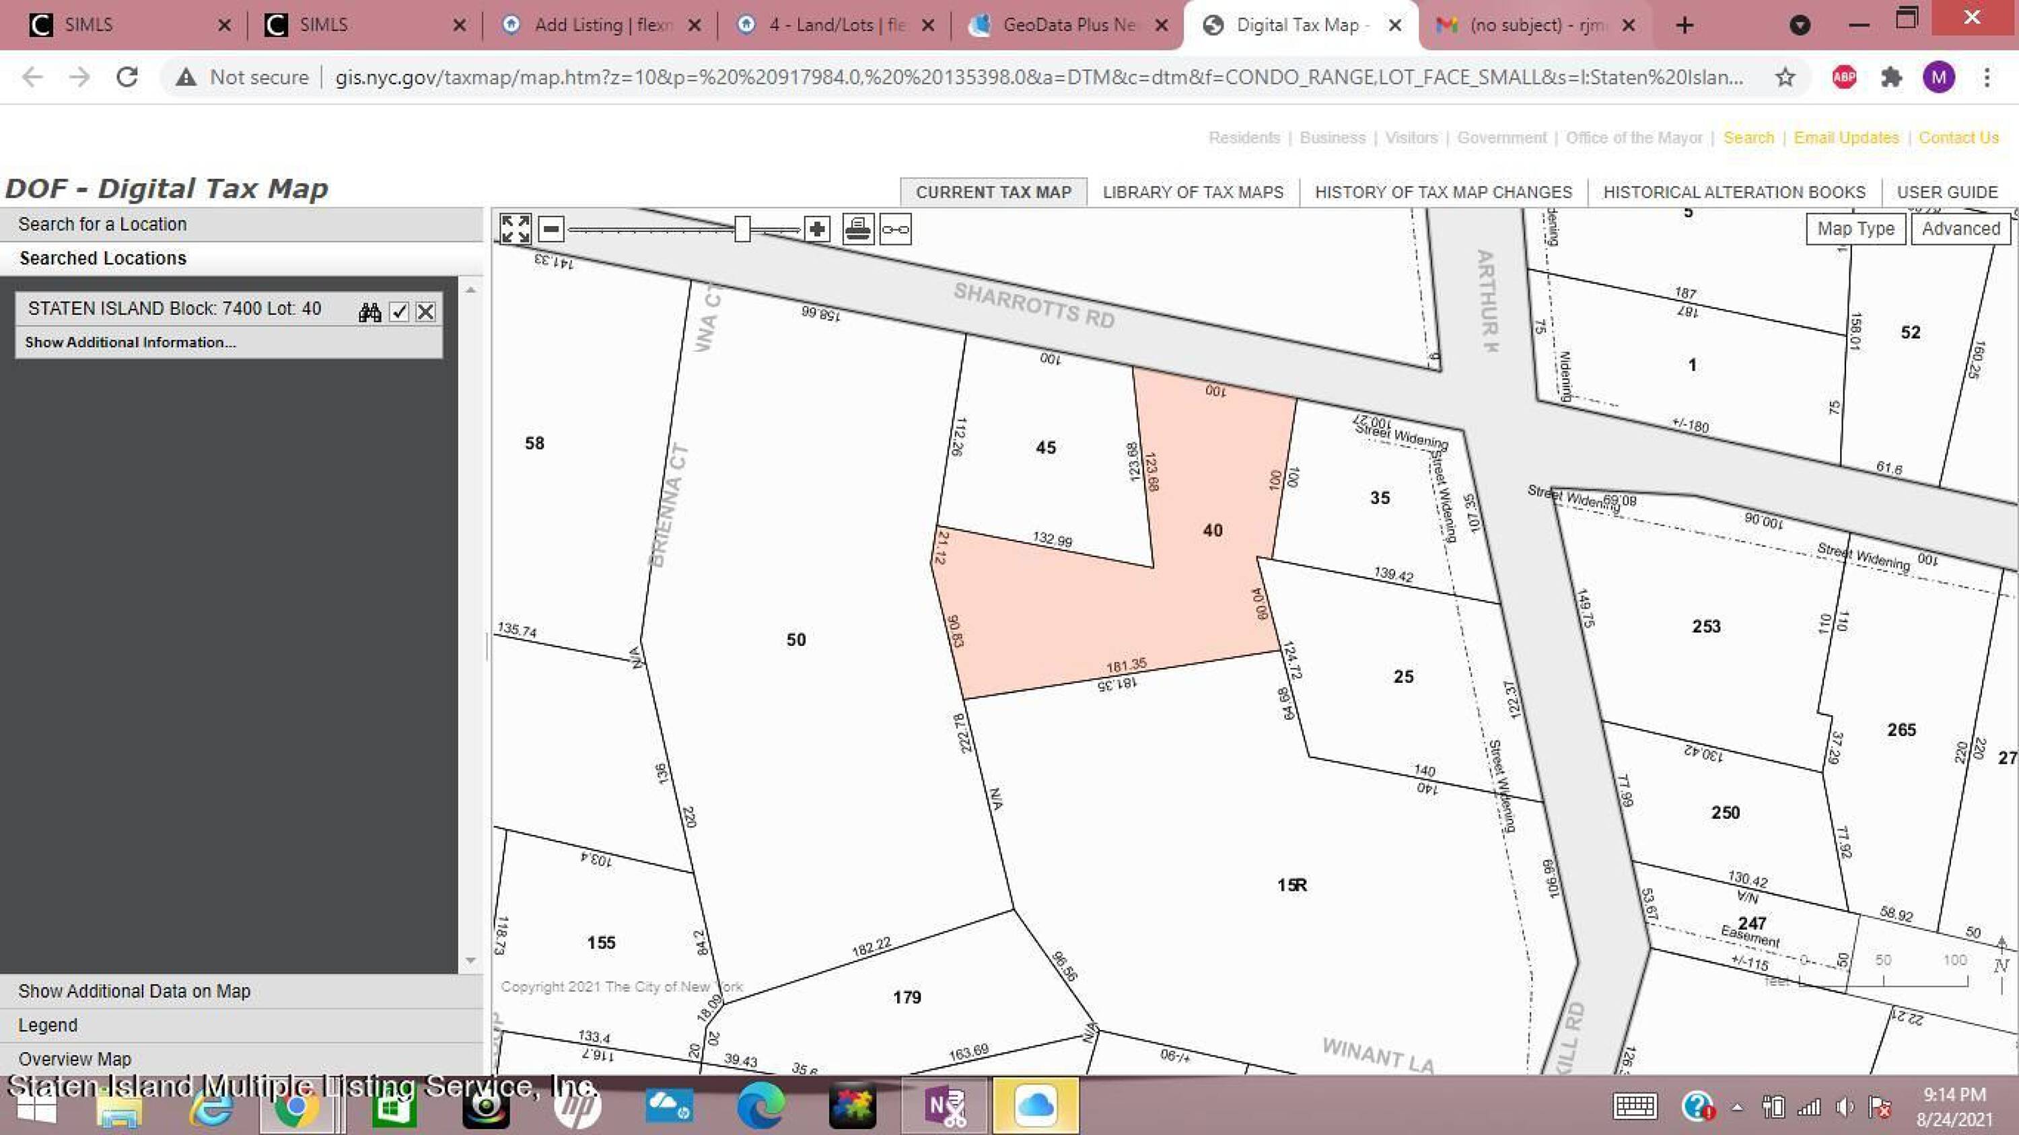Click the full extent map icon
This screenshot has height=1135, width=2019.
click(515, 229)
